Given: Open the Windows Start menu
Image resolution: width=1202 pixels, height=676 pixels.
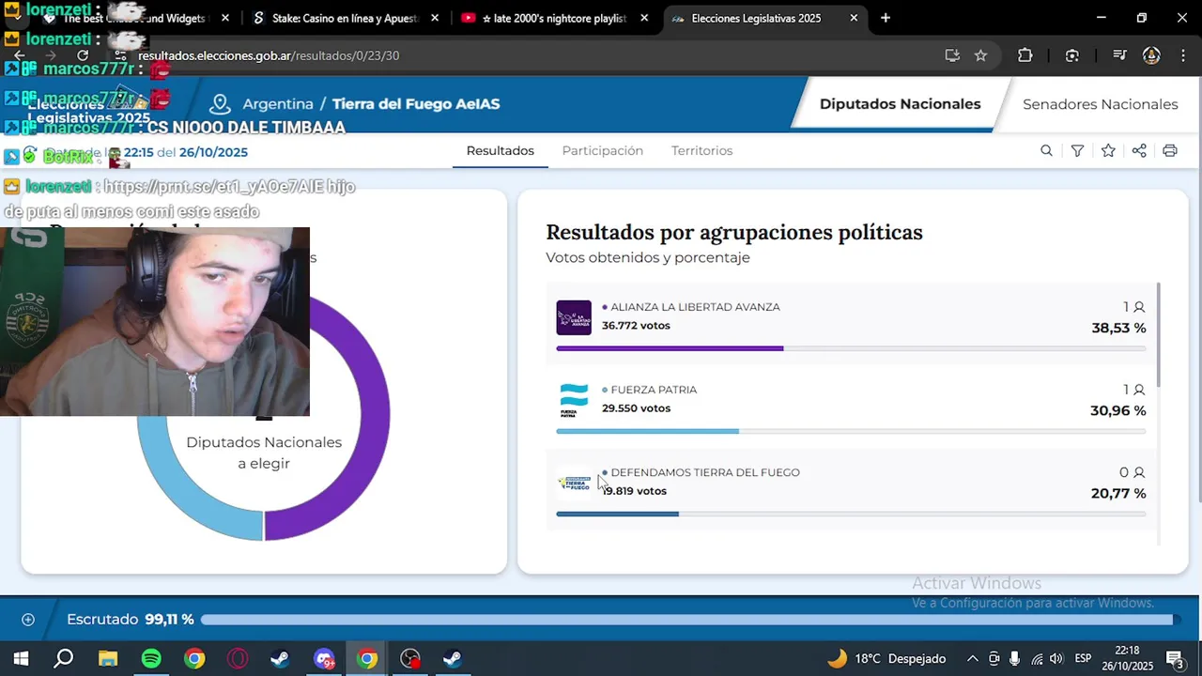Looking at the screenshot, I should 21,658.
